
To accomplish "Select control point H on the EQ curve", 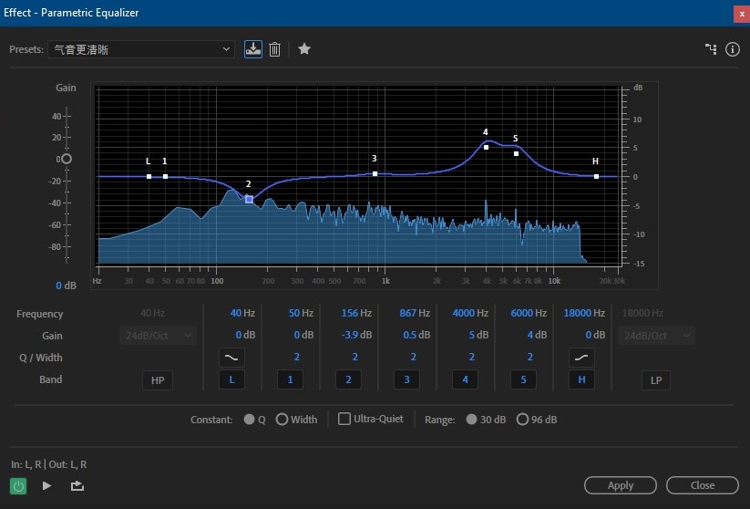I will pos(596,177).
